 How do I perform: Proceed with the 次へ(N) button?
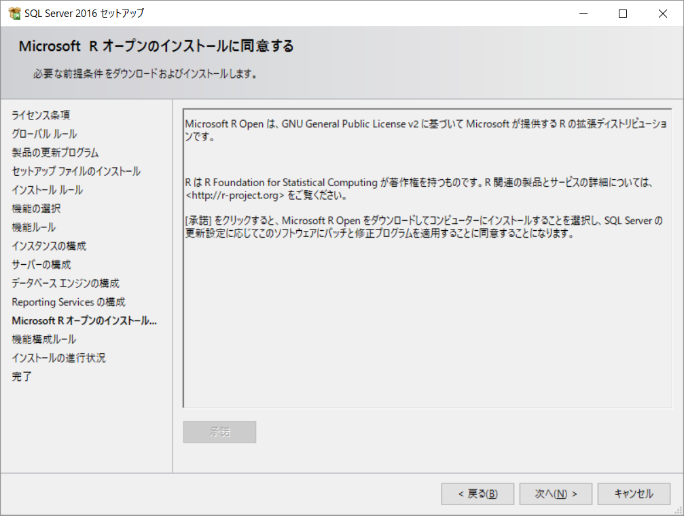(556, 494)
